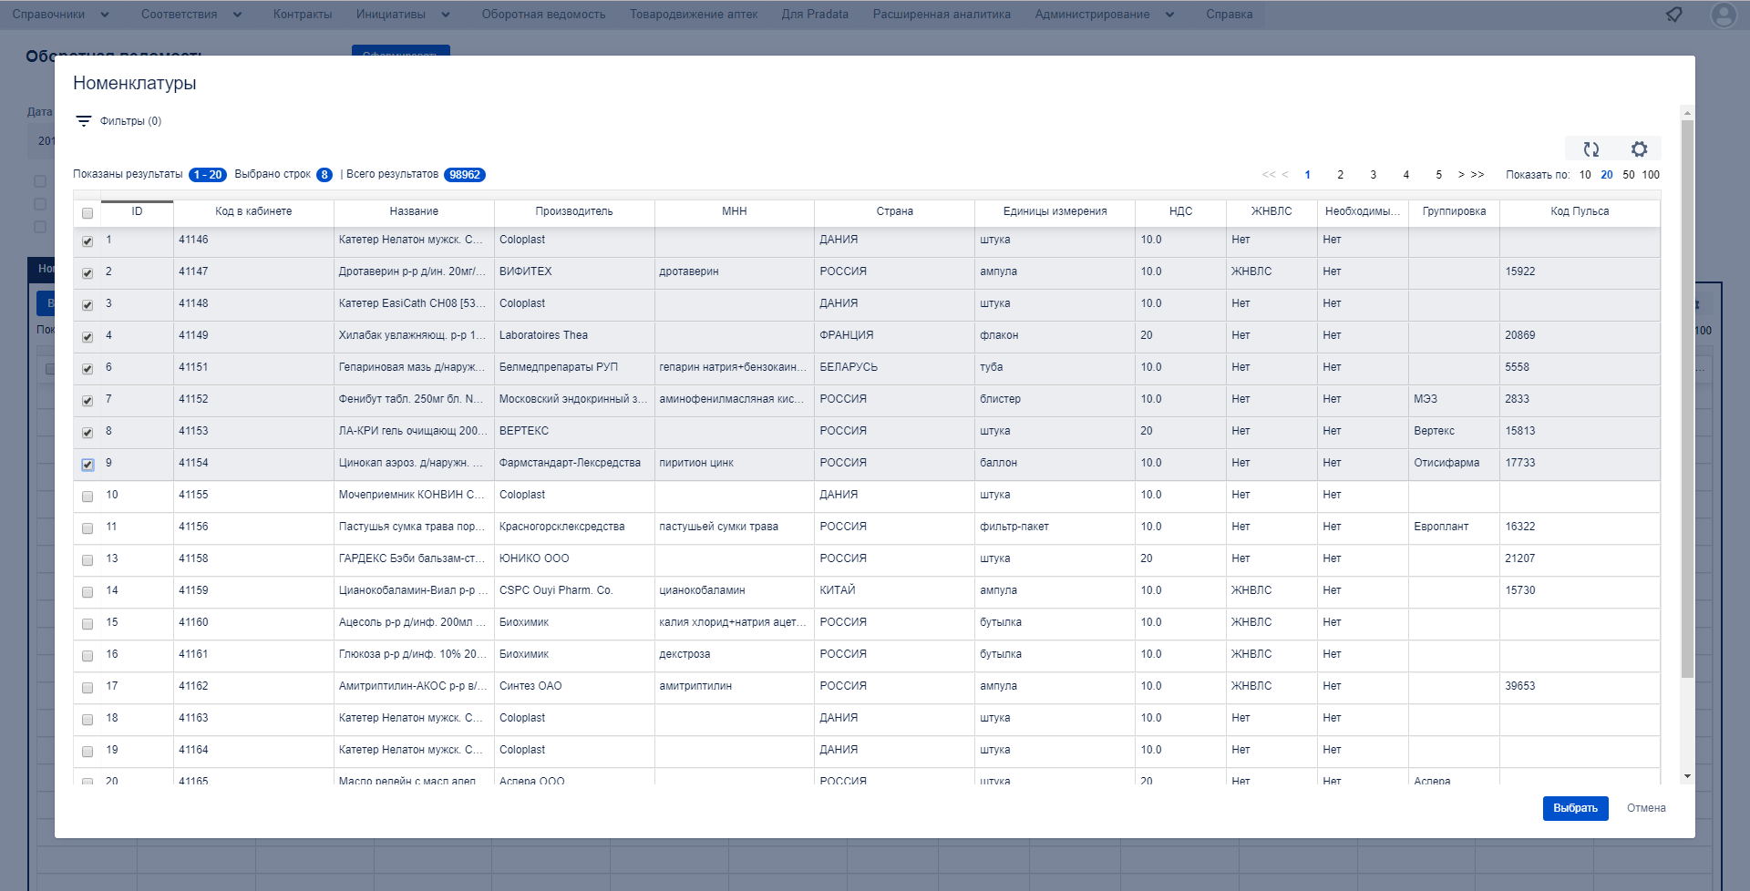Sort by the Единицы измерения column header
Image resolution: width=1750 pixels, height=891 pixels.
click(1055, 211)
